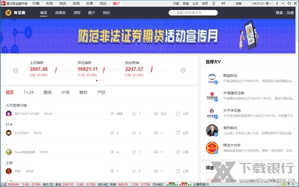299x187 pixels.
Task: Open the 我的 tab
Action: tap(107, 13)
